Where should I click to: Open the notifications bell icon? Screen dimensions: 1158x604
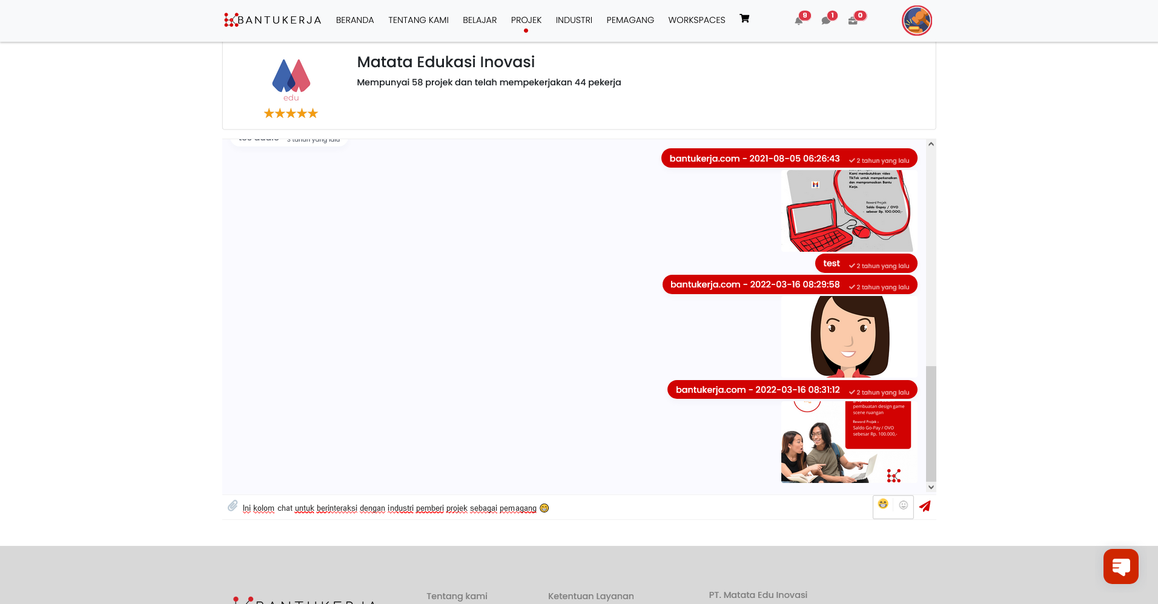799,21
